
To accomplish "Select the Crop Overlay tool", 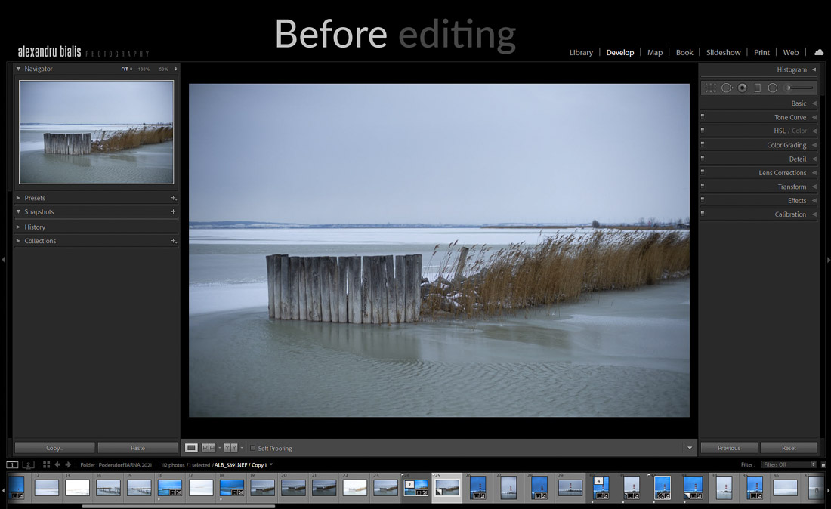I will coord(710,88).
